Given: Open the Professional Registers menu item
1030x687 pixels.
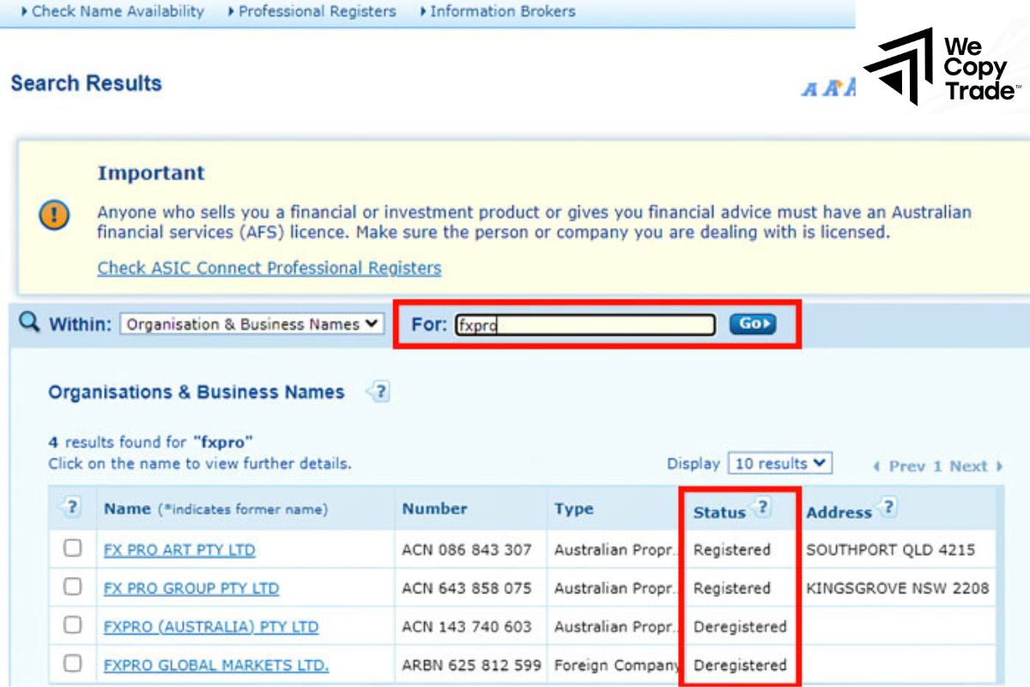Looking at the screenshot, I should coord(317,11).
